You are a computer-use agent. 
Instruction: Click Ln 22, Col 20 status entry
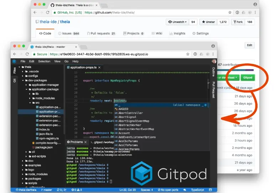click(128, 190)
